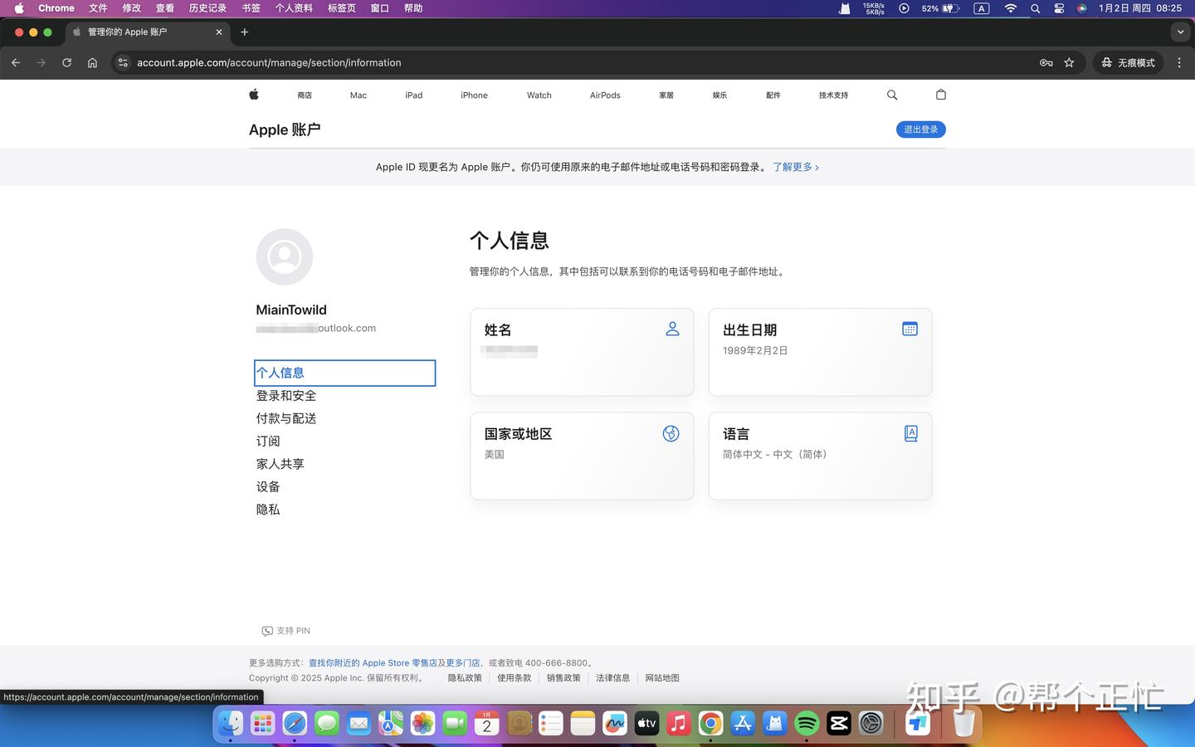This screenshot has height=747, width=1195.
Task: Click the calendar icon on the 出生日期 card
Action: tap(910, 329)
